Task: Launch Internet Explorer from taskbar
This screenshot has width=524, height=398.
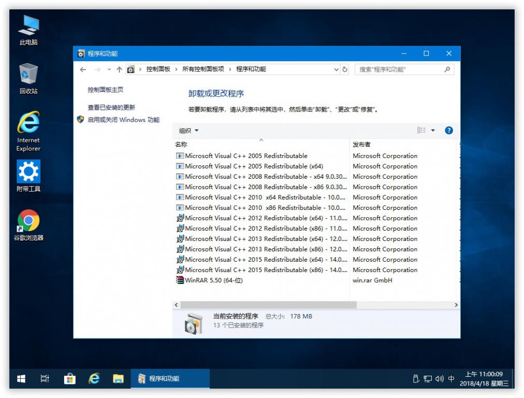Action: pyautogui.click(x=94, y=379)
